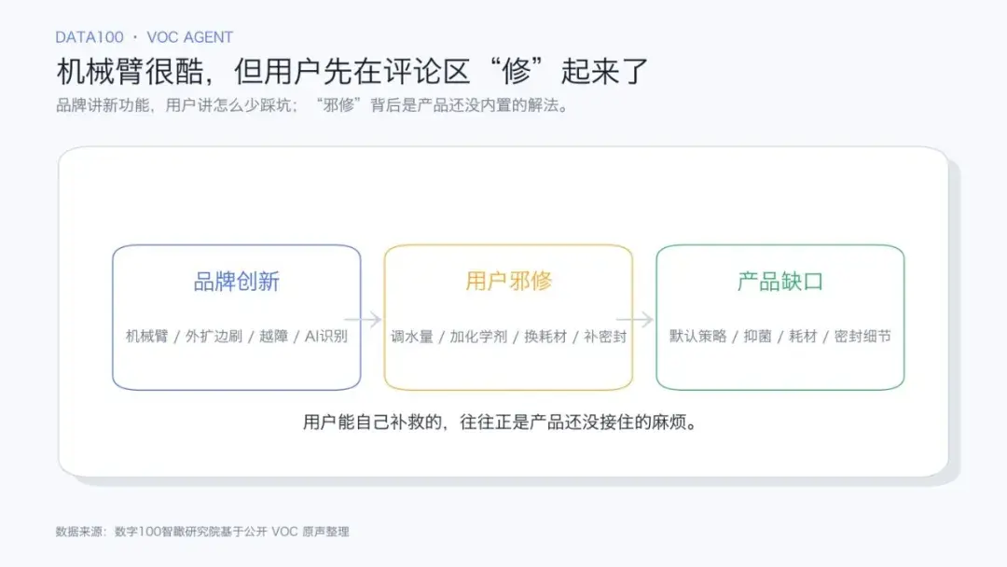Click the summary sentence 用户能自己补救的

tap(501, 422)
